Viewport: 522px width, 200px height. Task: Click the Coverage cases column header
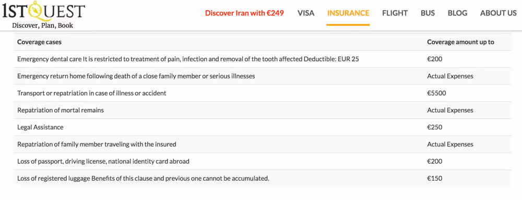coord(39,42)
